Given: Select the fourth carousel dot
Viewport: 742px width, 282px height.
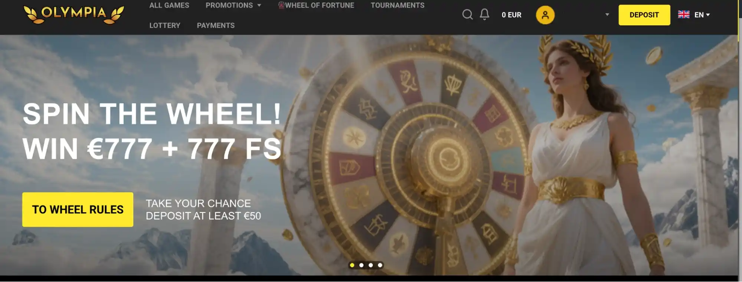Looking at the screenshot, I should [x=380, y=265].
